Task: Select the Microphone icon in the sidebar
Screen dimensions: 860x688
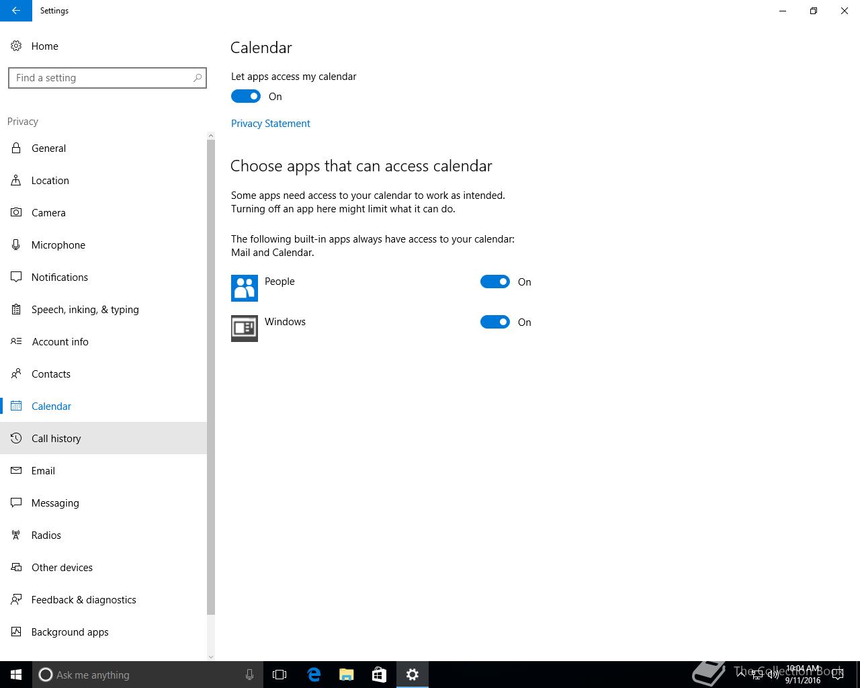Action: tap(16, 245)
